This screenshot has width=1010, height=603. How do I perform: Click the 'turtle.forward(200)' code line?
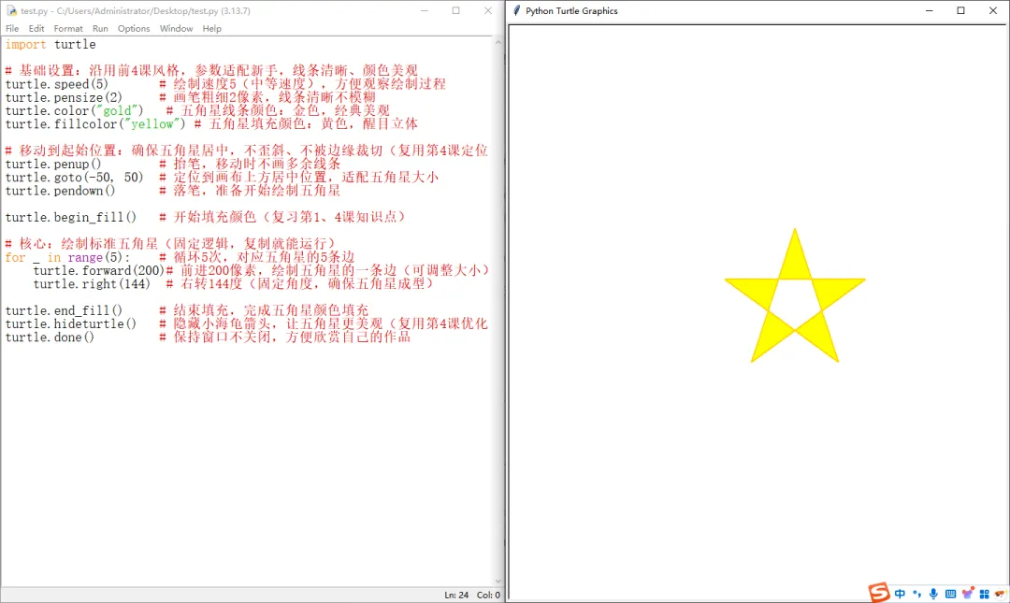(x=99, y=270)
